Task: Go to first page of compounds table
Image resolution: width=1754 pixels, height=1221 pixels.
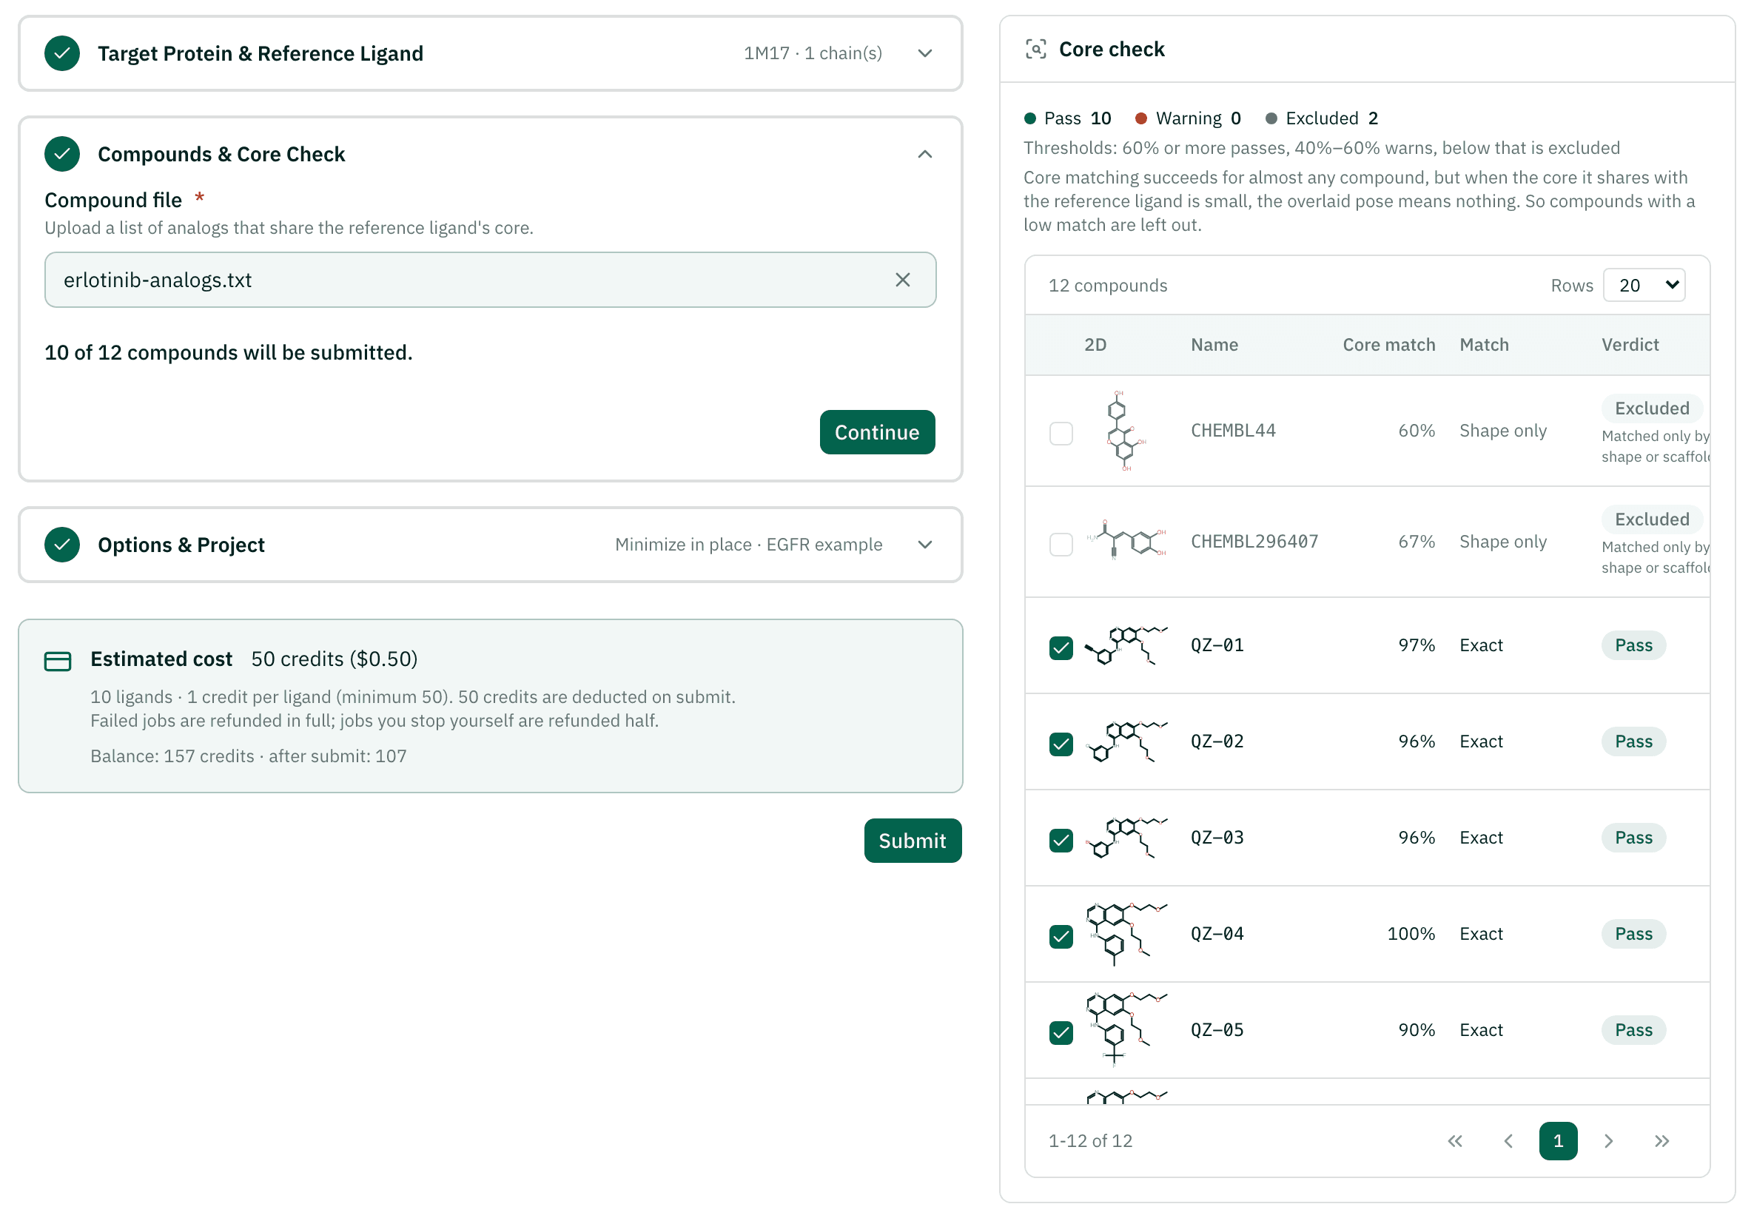Action: [1454, 1141]
